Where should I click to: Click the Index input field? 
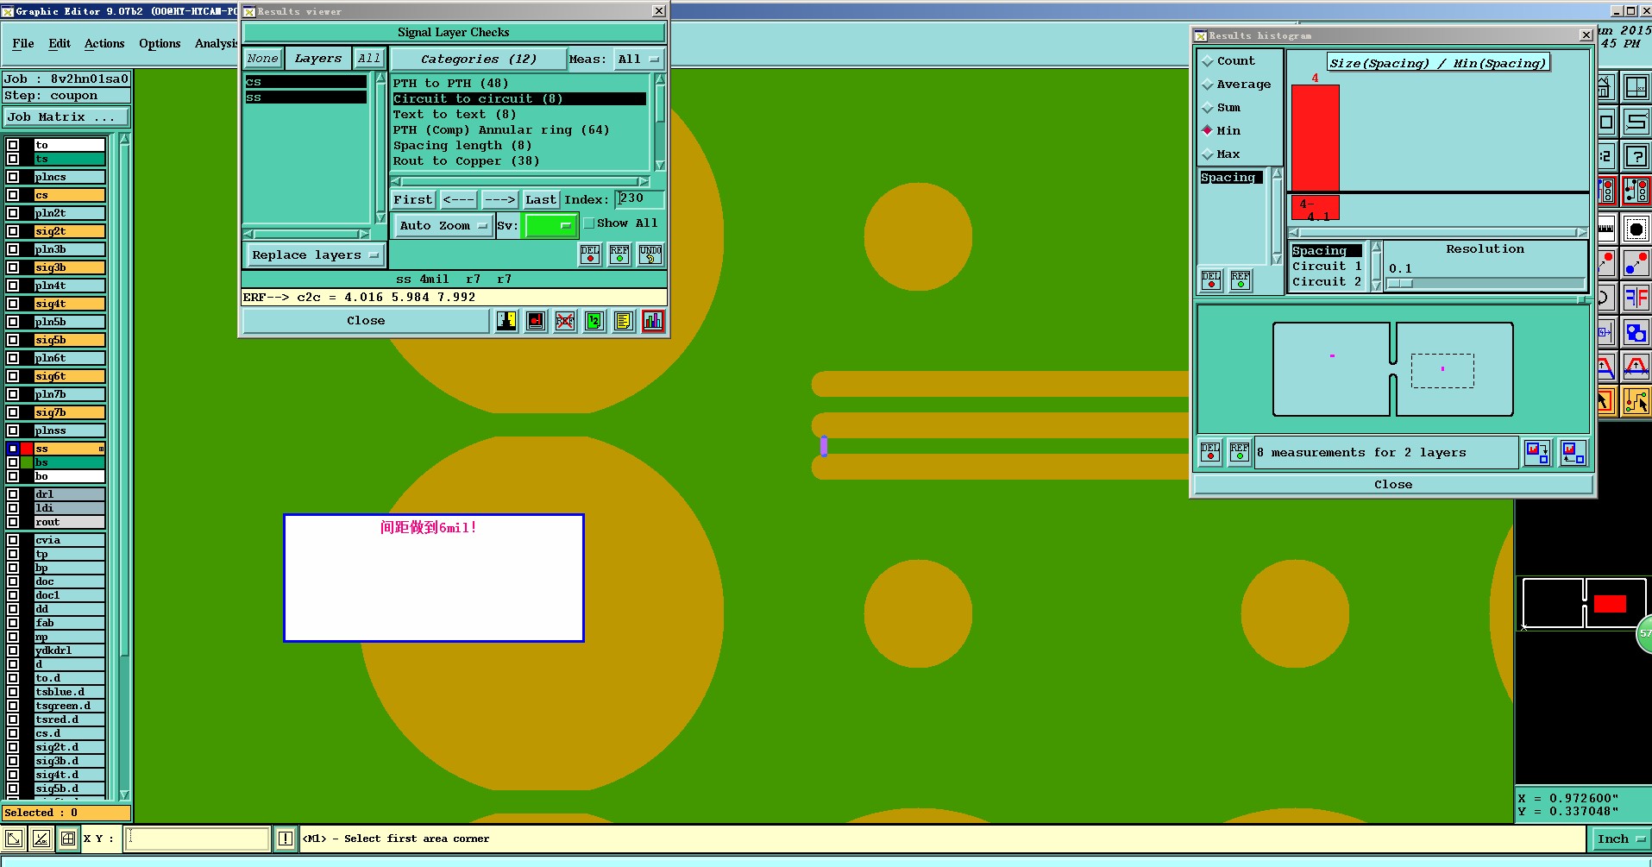(640, 199)
